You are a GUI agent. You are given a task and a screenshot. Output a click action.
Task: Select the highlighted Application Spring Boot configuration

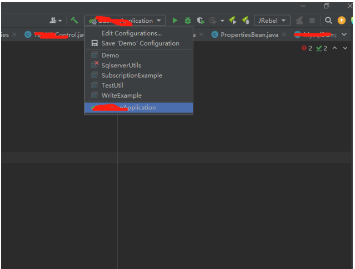point(139,108)
